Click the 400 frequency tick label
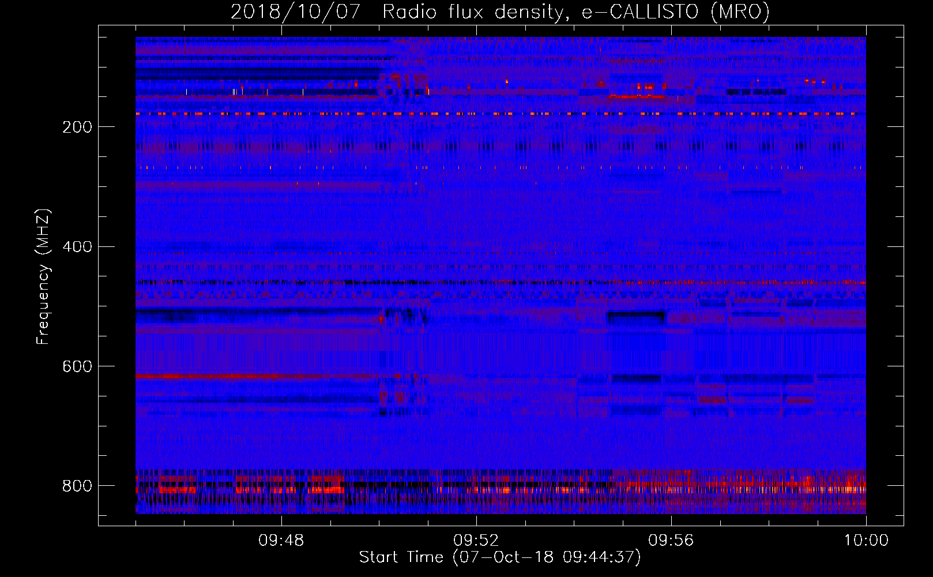 point(77,247)
